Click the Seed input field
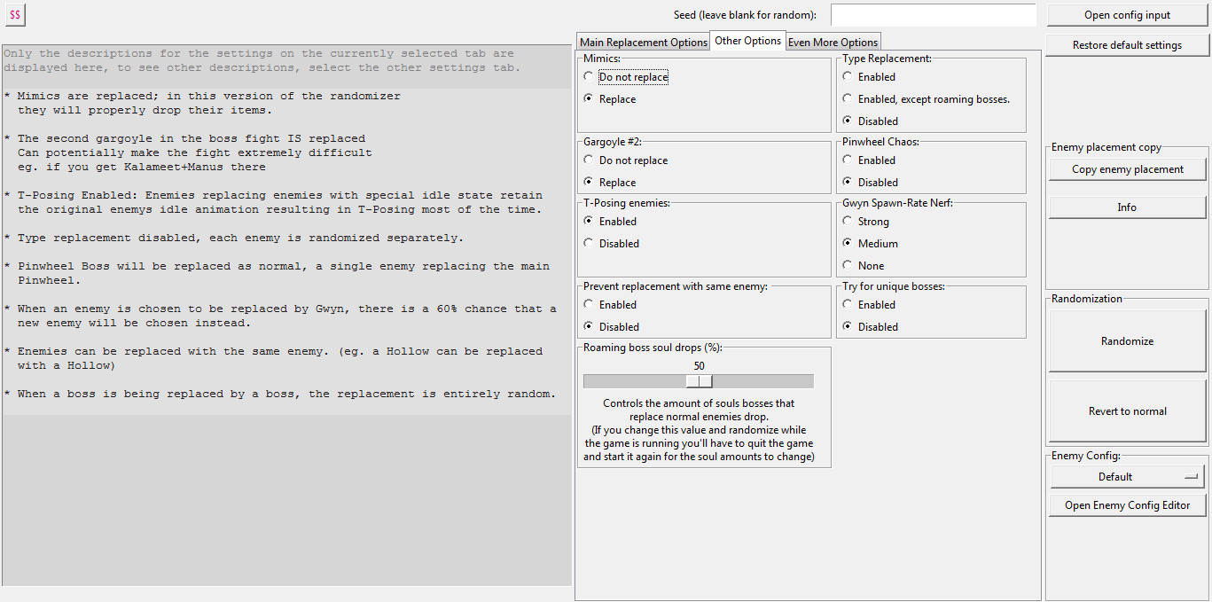Image resolution: width=1212 pixels, height=602 pixels. point(933,15)
